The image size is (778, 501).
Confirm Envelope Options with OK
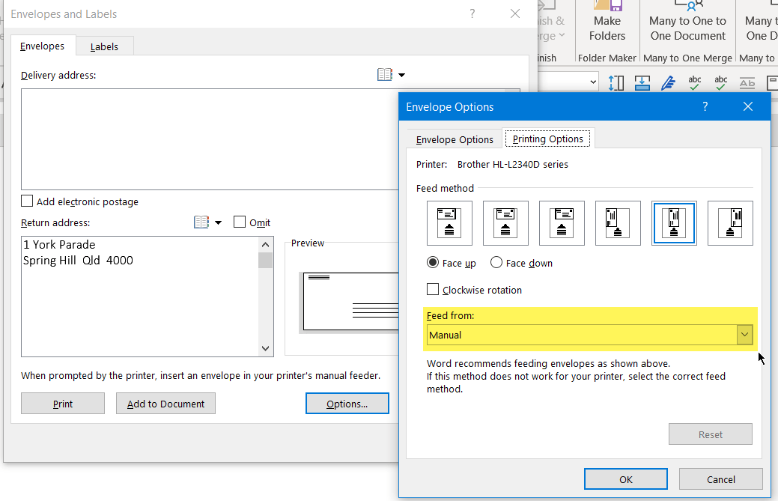(x=626, y=479)
